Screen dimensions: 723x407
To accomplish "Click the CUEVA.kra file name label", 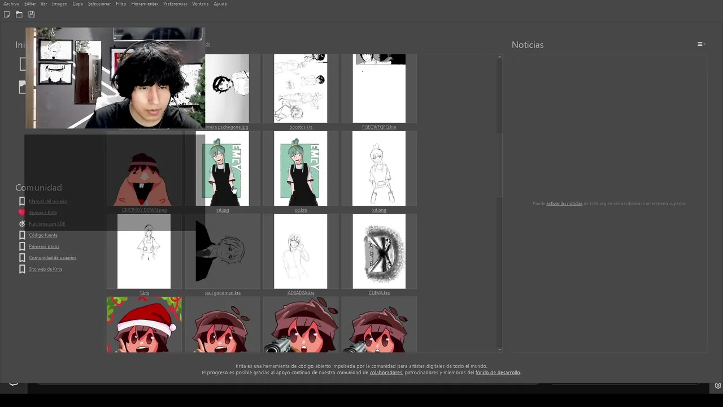I will (x=379, y=293).
